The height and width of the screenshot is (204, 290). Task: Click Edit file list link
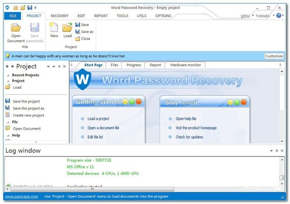point(95,137)
